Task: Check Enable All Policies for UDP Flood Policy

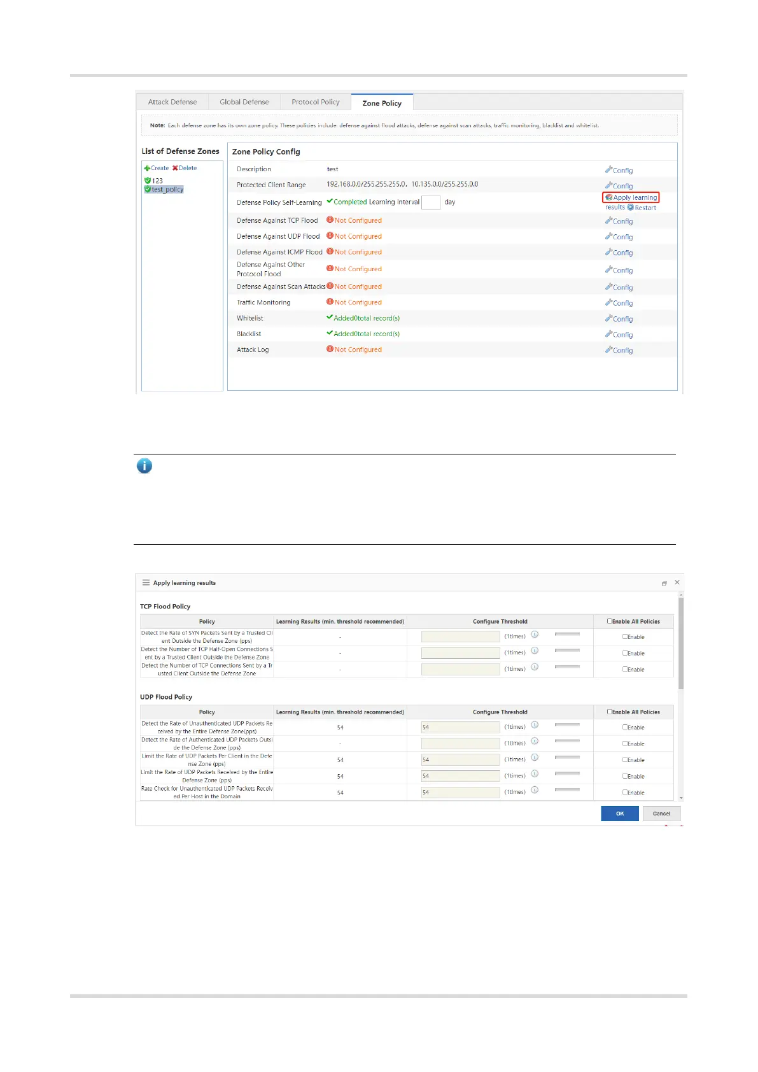Action: coord(609,712)
